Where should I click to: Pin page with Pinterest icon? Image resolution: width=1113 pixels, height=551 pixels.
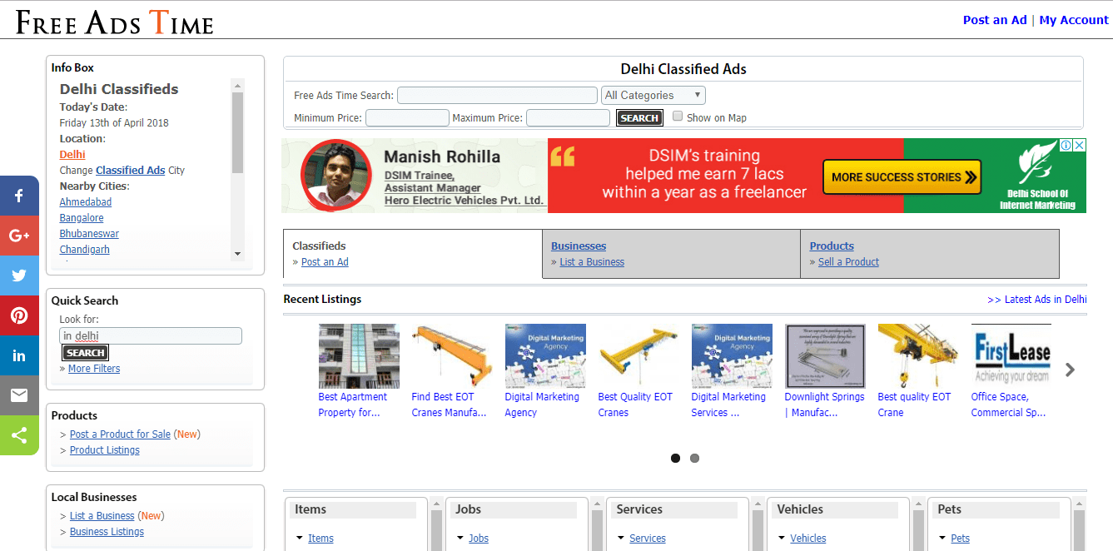coord(19,315)
